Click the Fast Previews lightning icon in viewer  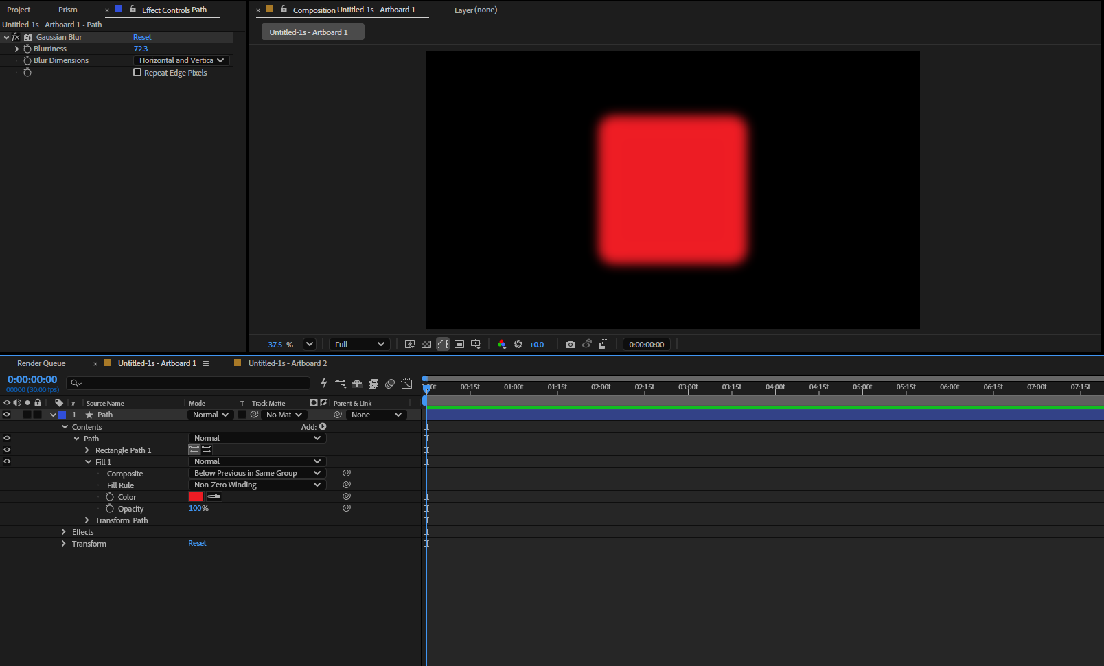(410, 344)
